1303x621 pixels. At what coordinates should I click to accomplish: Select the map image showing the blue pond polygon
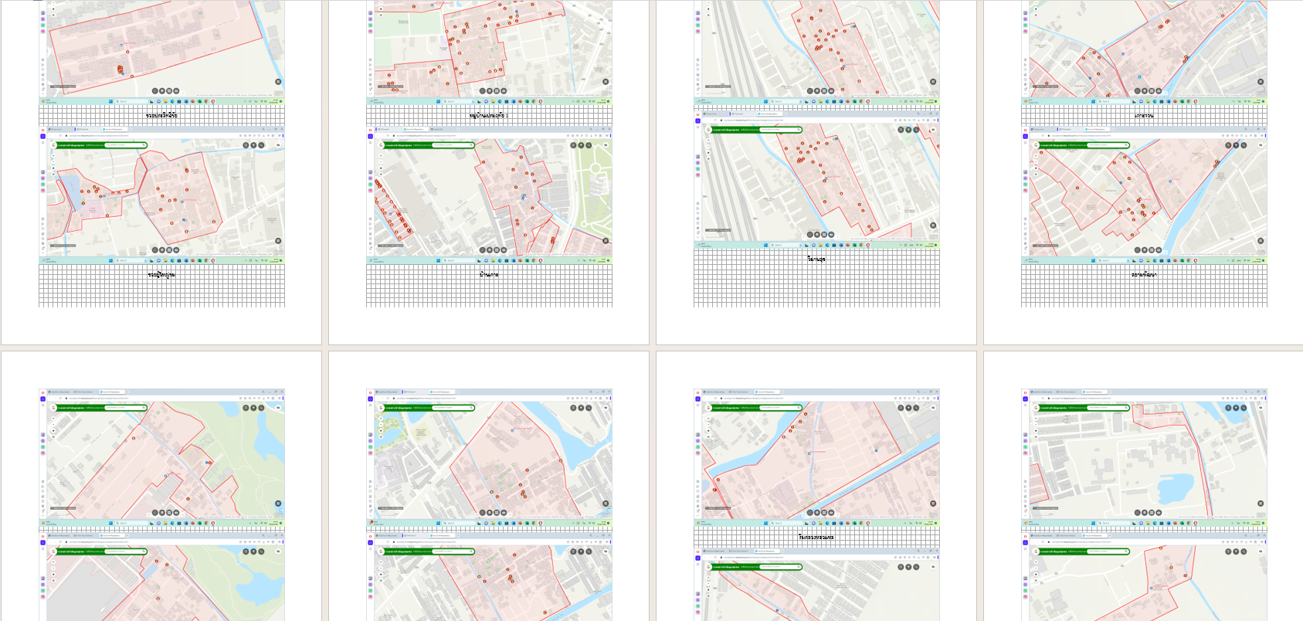(x=162, y=197)
